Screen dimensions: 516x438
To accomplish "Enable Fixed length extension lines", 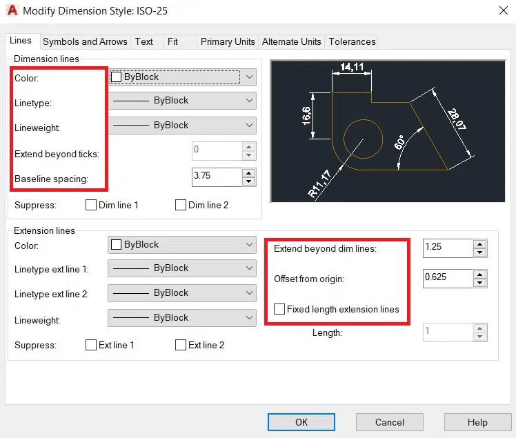I will point(279,309).
